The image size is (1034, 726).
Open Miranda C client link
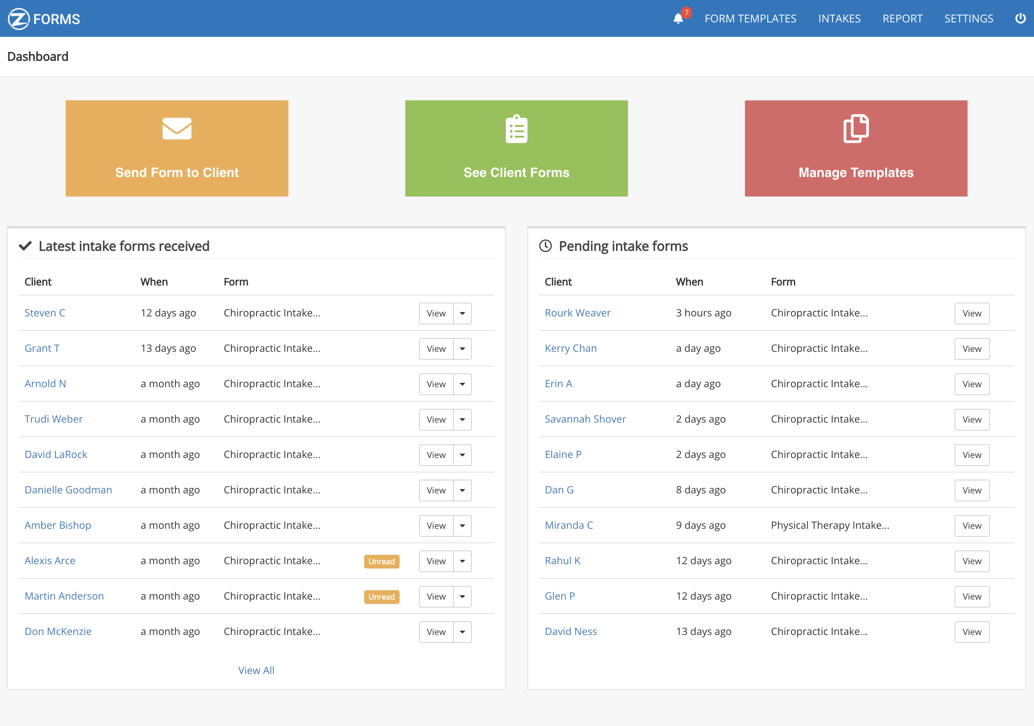click(x=568, y=525)
